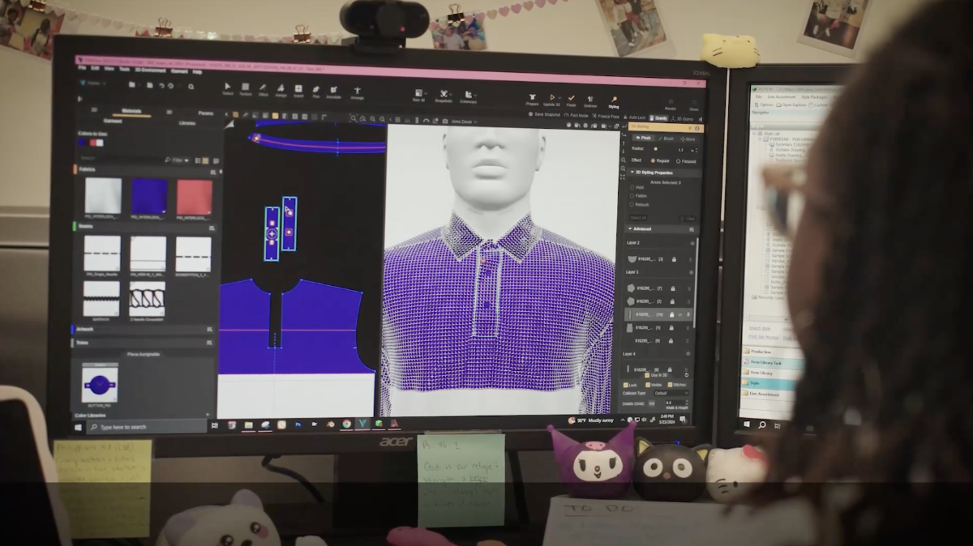Click the Move mode button

pyautogui.click(x=688, y=139)
